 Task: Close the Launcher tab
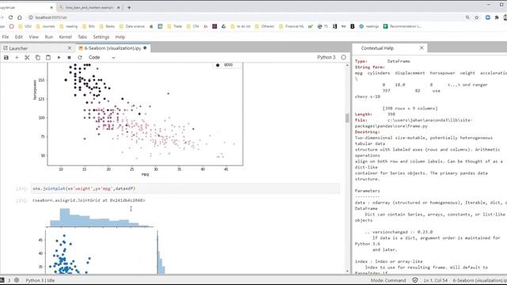[x=70, y=48]
